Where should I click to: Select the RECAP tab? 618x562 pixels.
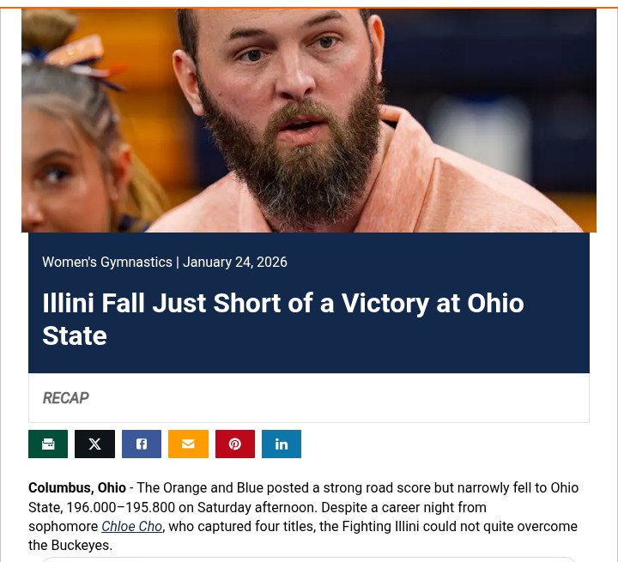pos(66,398)
